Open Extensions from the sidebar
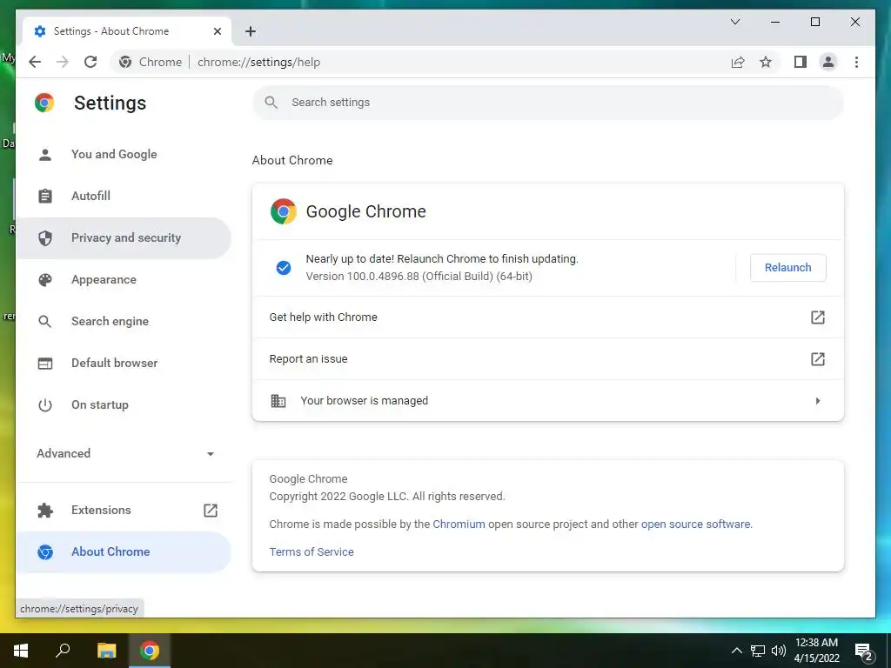Screen dimensions: 891x668 point(123,510)
